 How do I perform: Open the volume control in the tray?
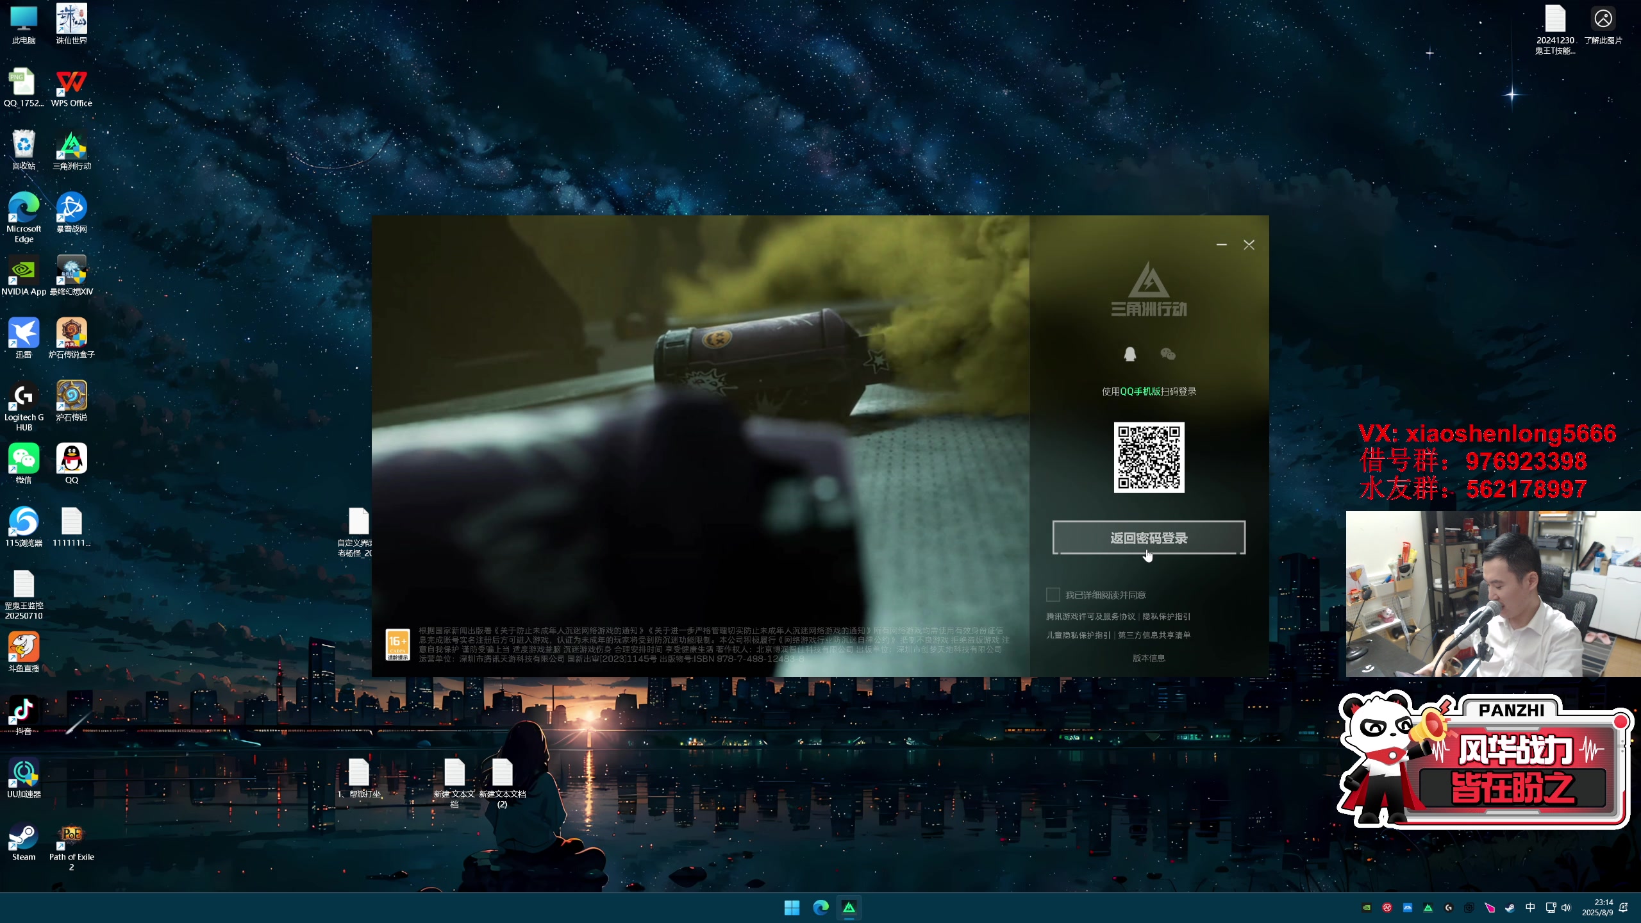click(1566, 908)
